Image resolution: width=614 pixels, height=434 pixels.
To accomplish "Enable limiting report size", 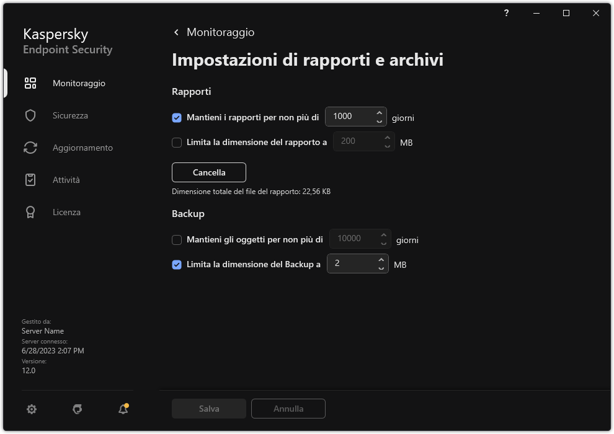I will [177, 142].
